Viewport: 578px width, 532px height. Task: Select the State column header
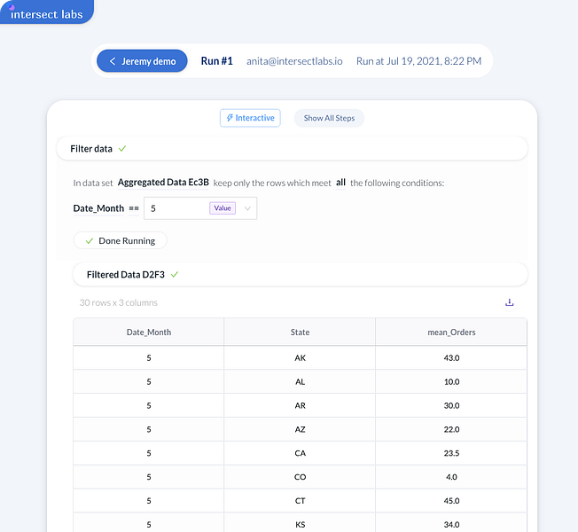point(300,332)
